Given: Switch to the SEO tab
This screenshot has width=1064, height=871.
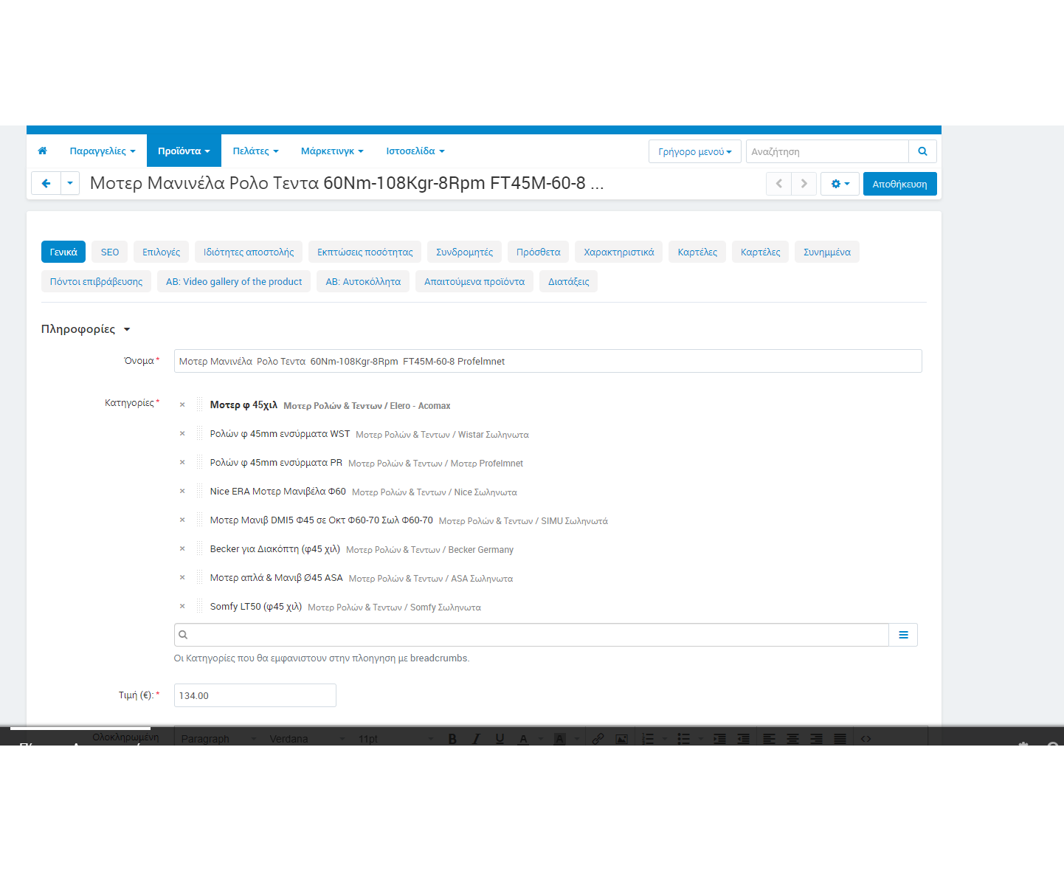Looking at the screenshot, I should 110,252.
